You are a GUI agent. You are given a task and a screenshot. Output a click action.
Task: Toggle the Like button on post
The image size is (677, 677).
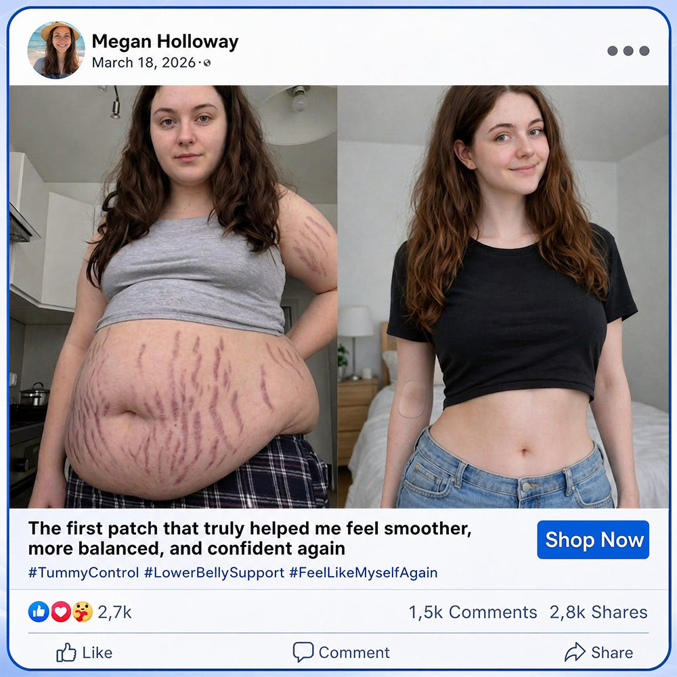[84, 653]
